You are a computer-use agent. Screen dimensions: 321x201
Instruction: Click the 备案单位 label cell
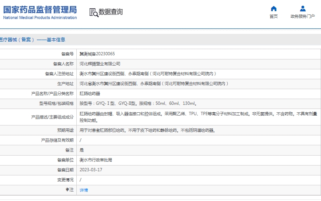[38, 160]
